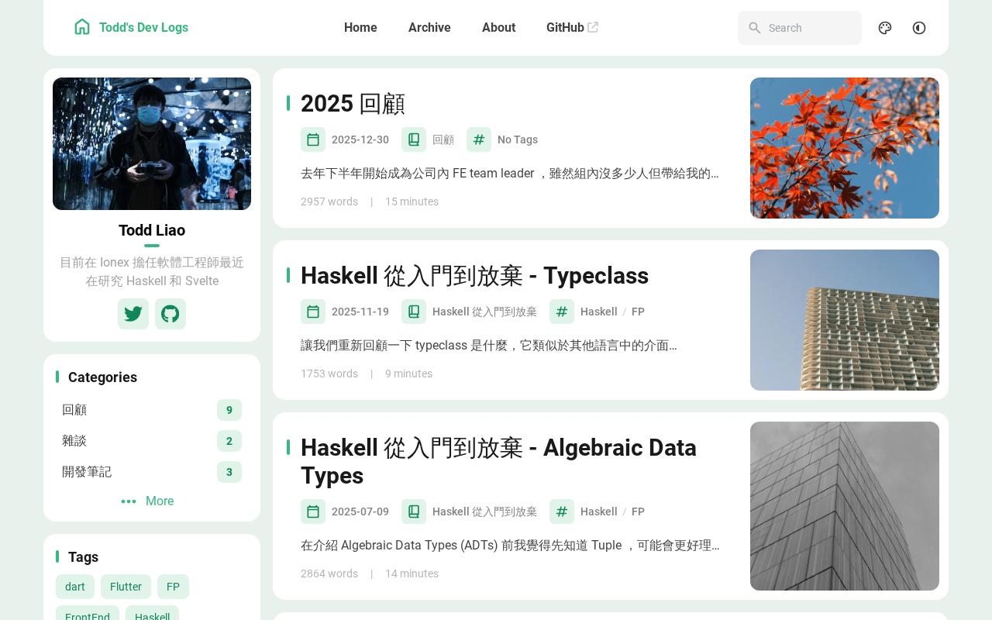Click the search magnifier icon
The image size is (992, 620).
755,28
